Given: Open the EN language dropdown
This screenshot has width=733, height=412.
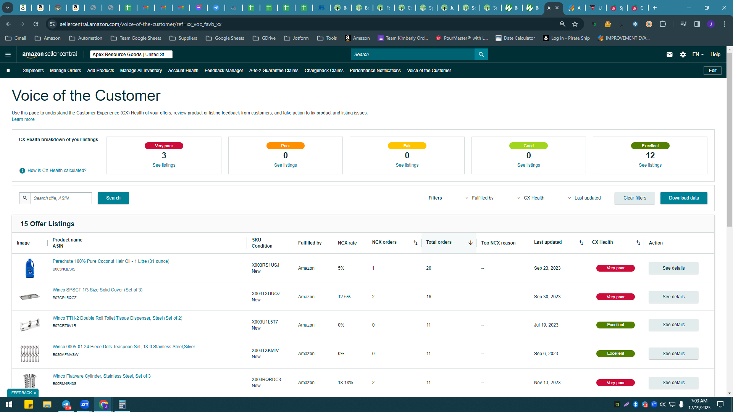Looking at the screenshot, I should [x=698, y=55].
